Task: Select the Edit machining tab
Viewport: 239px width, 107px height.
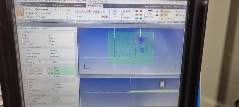Action: pos(95,6)
